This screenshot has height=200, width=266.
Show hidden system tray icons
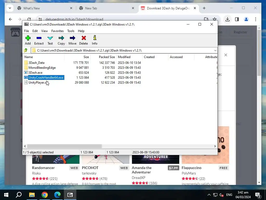coord(209,195)
